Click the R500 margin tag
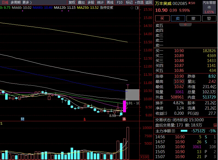 [192, 3]
